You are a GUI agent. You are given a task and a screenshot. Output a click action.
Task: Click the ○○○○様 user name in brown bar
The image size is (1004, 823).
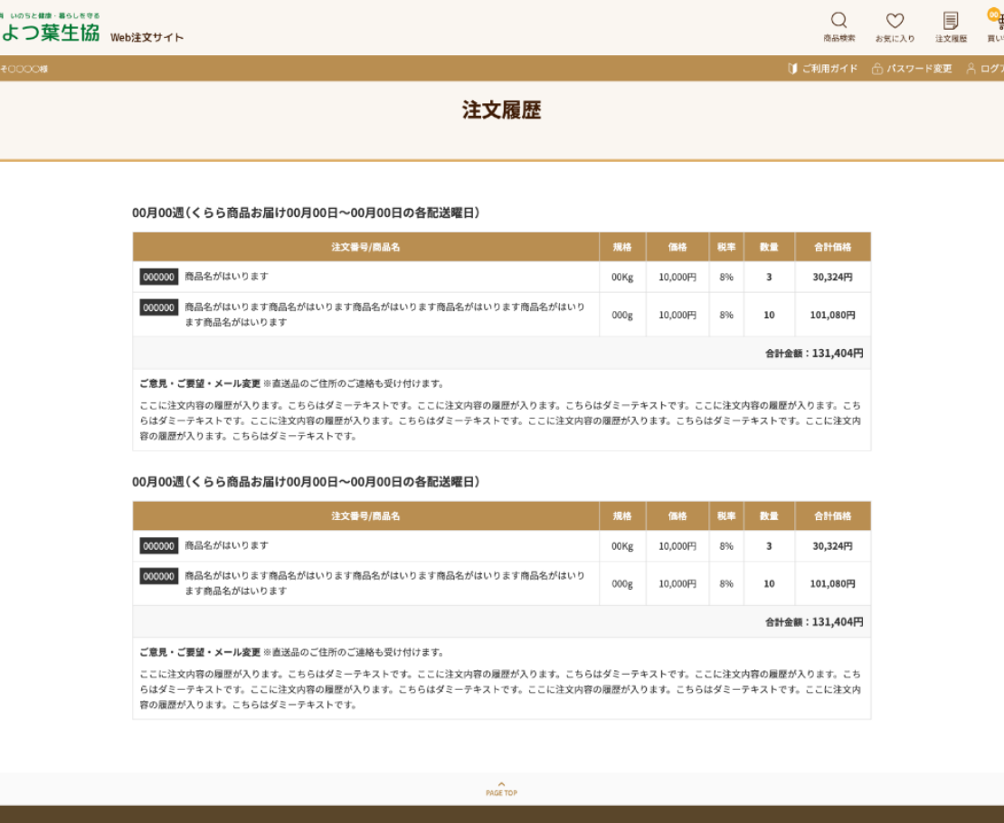pos(25,69)
